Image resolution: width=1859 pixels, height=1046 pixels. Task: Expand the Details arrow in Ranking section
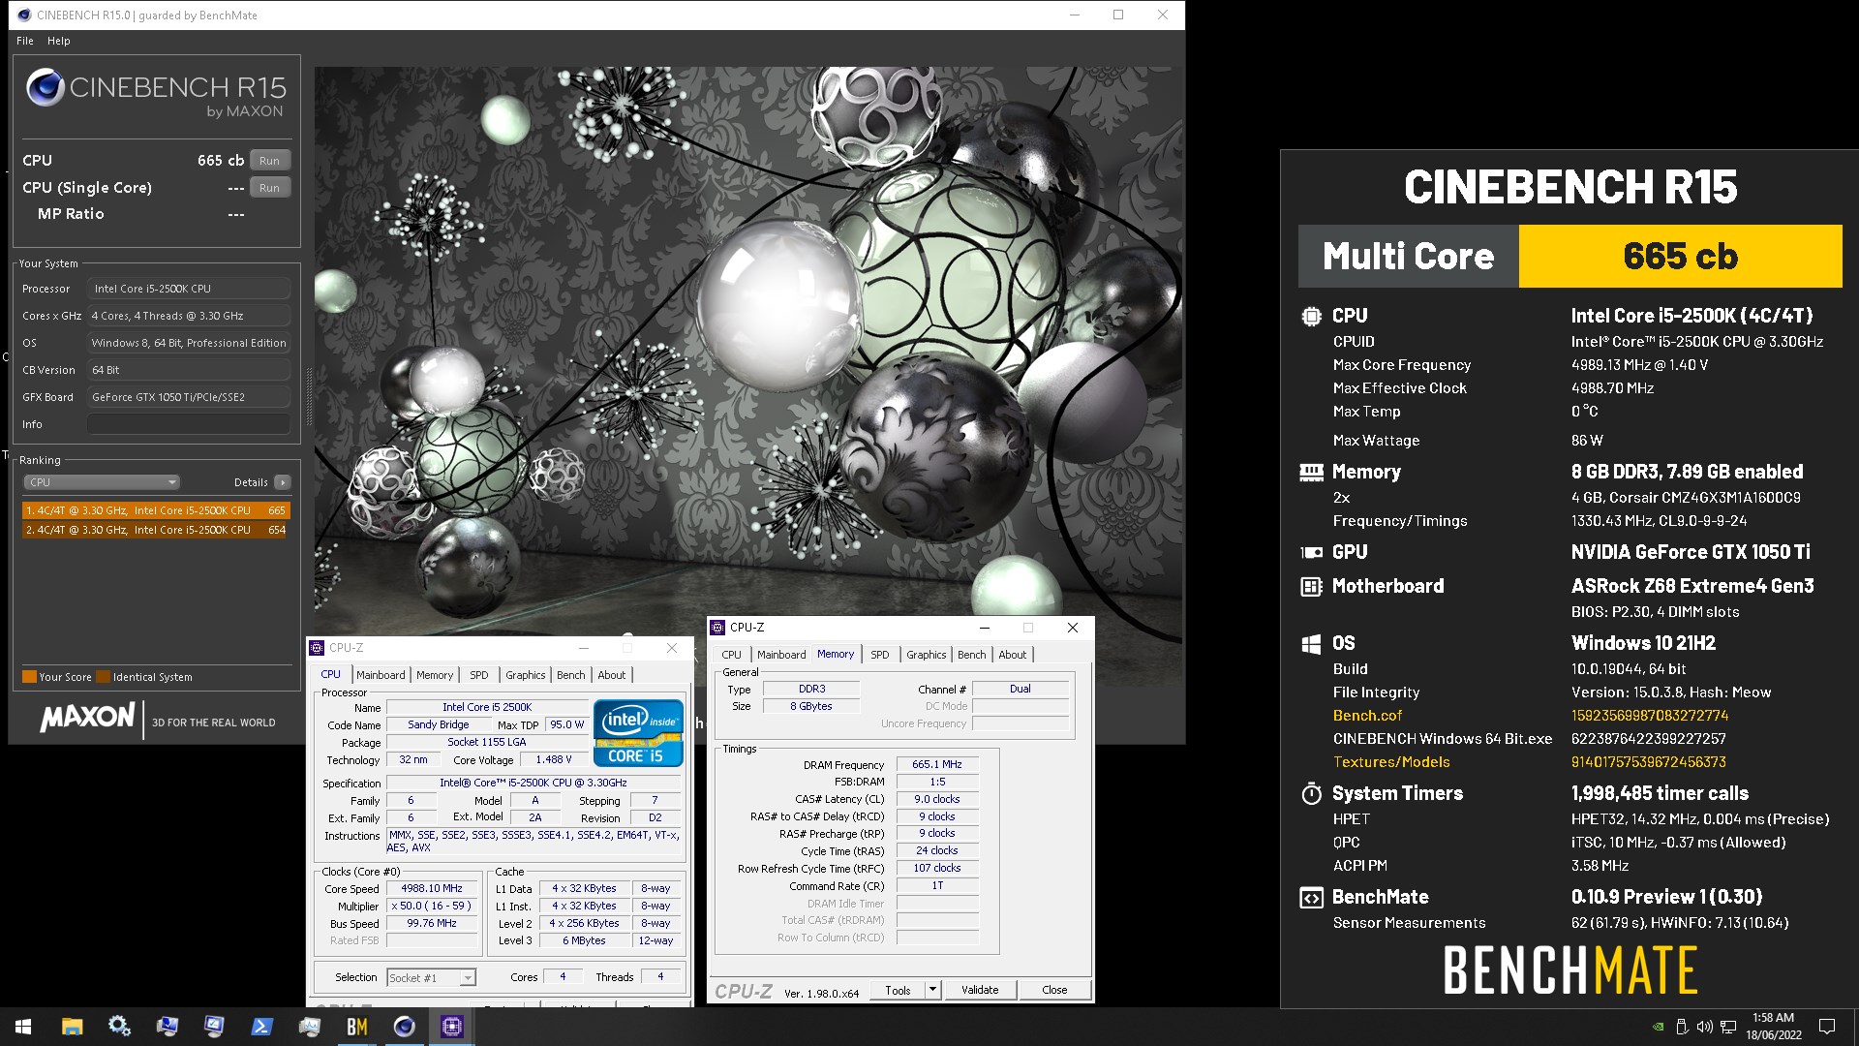[283, 482]
